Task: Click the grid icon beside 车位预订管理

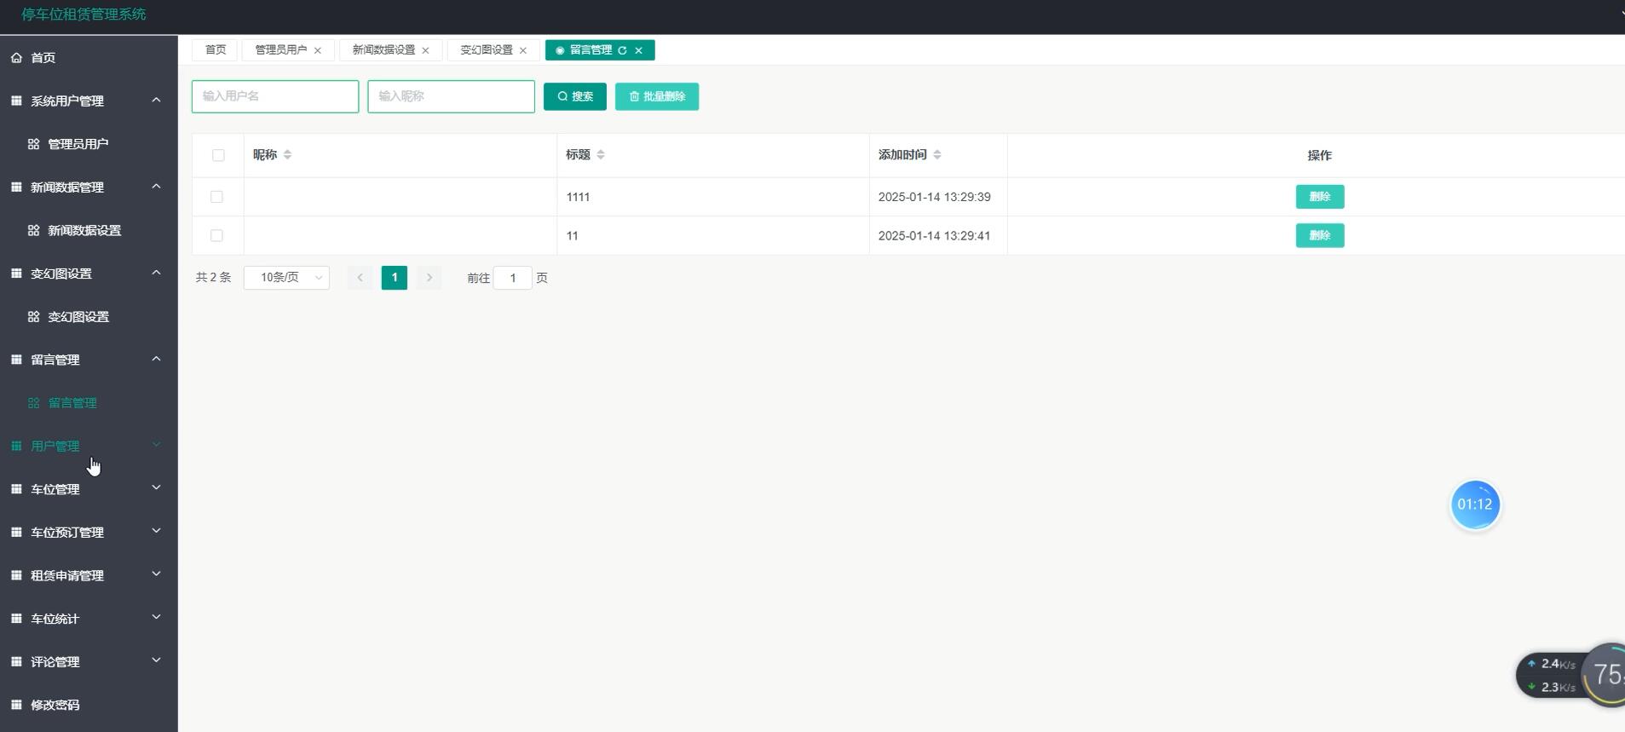Action: pos(16,532)
